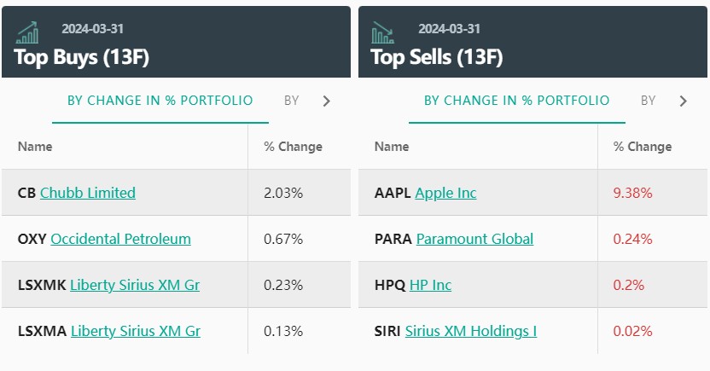Screen dimensions: 710x371
Task: Open Liberty Sirius XM link beside LSXMA
Action: [x=136, y=331]
